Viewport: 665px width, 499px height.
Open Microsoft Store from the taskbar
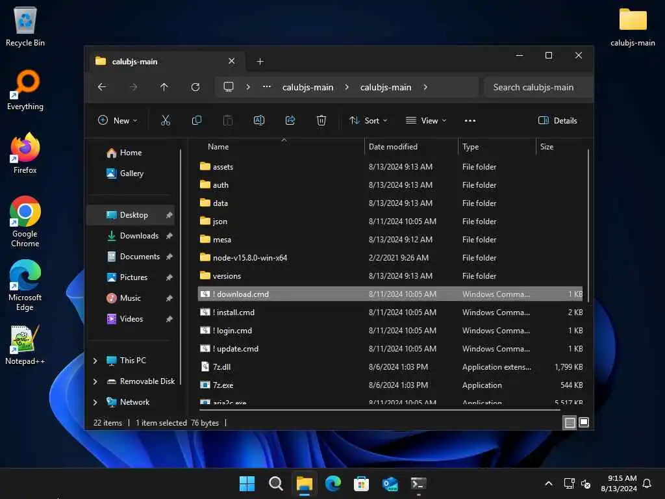[x=361, y=483]
